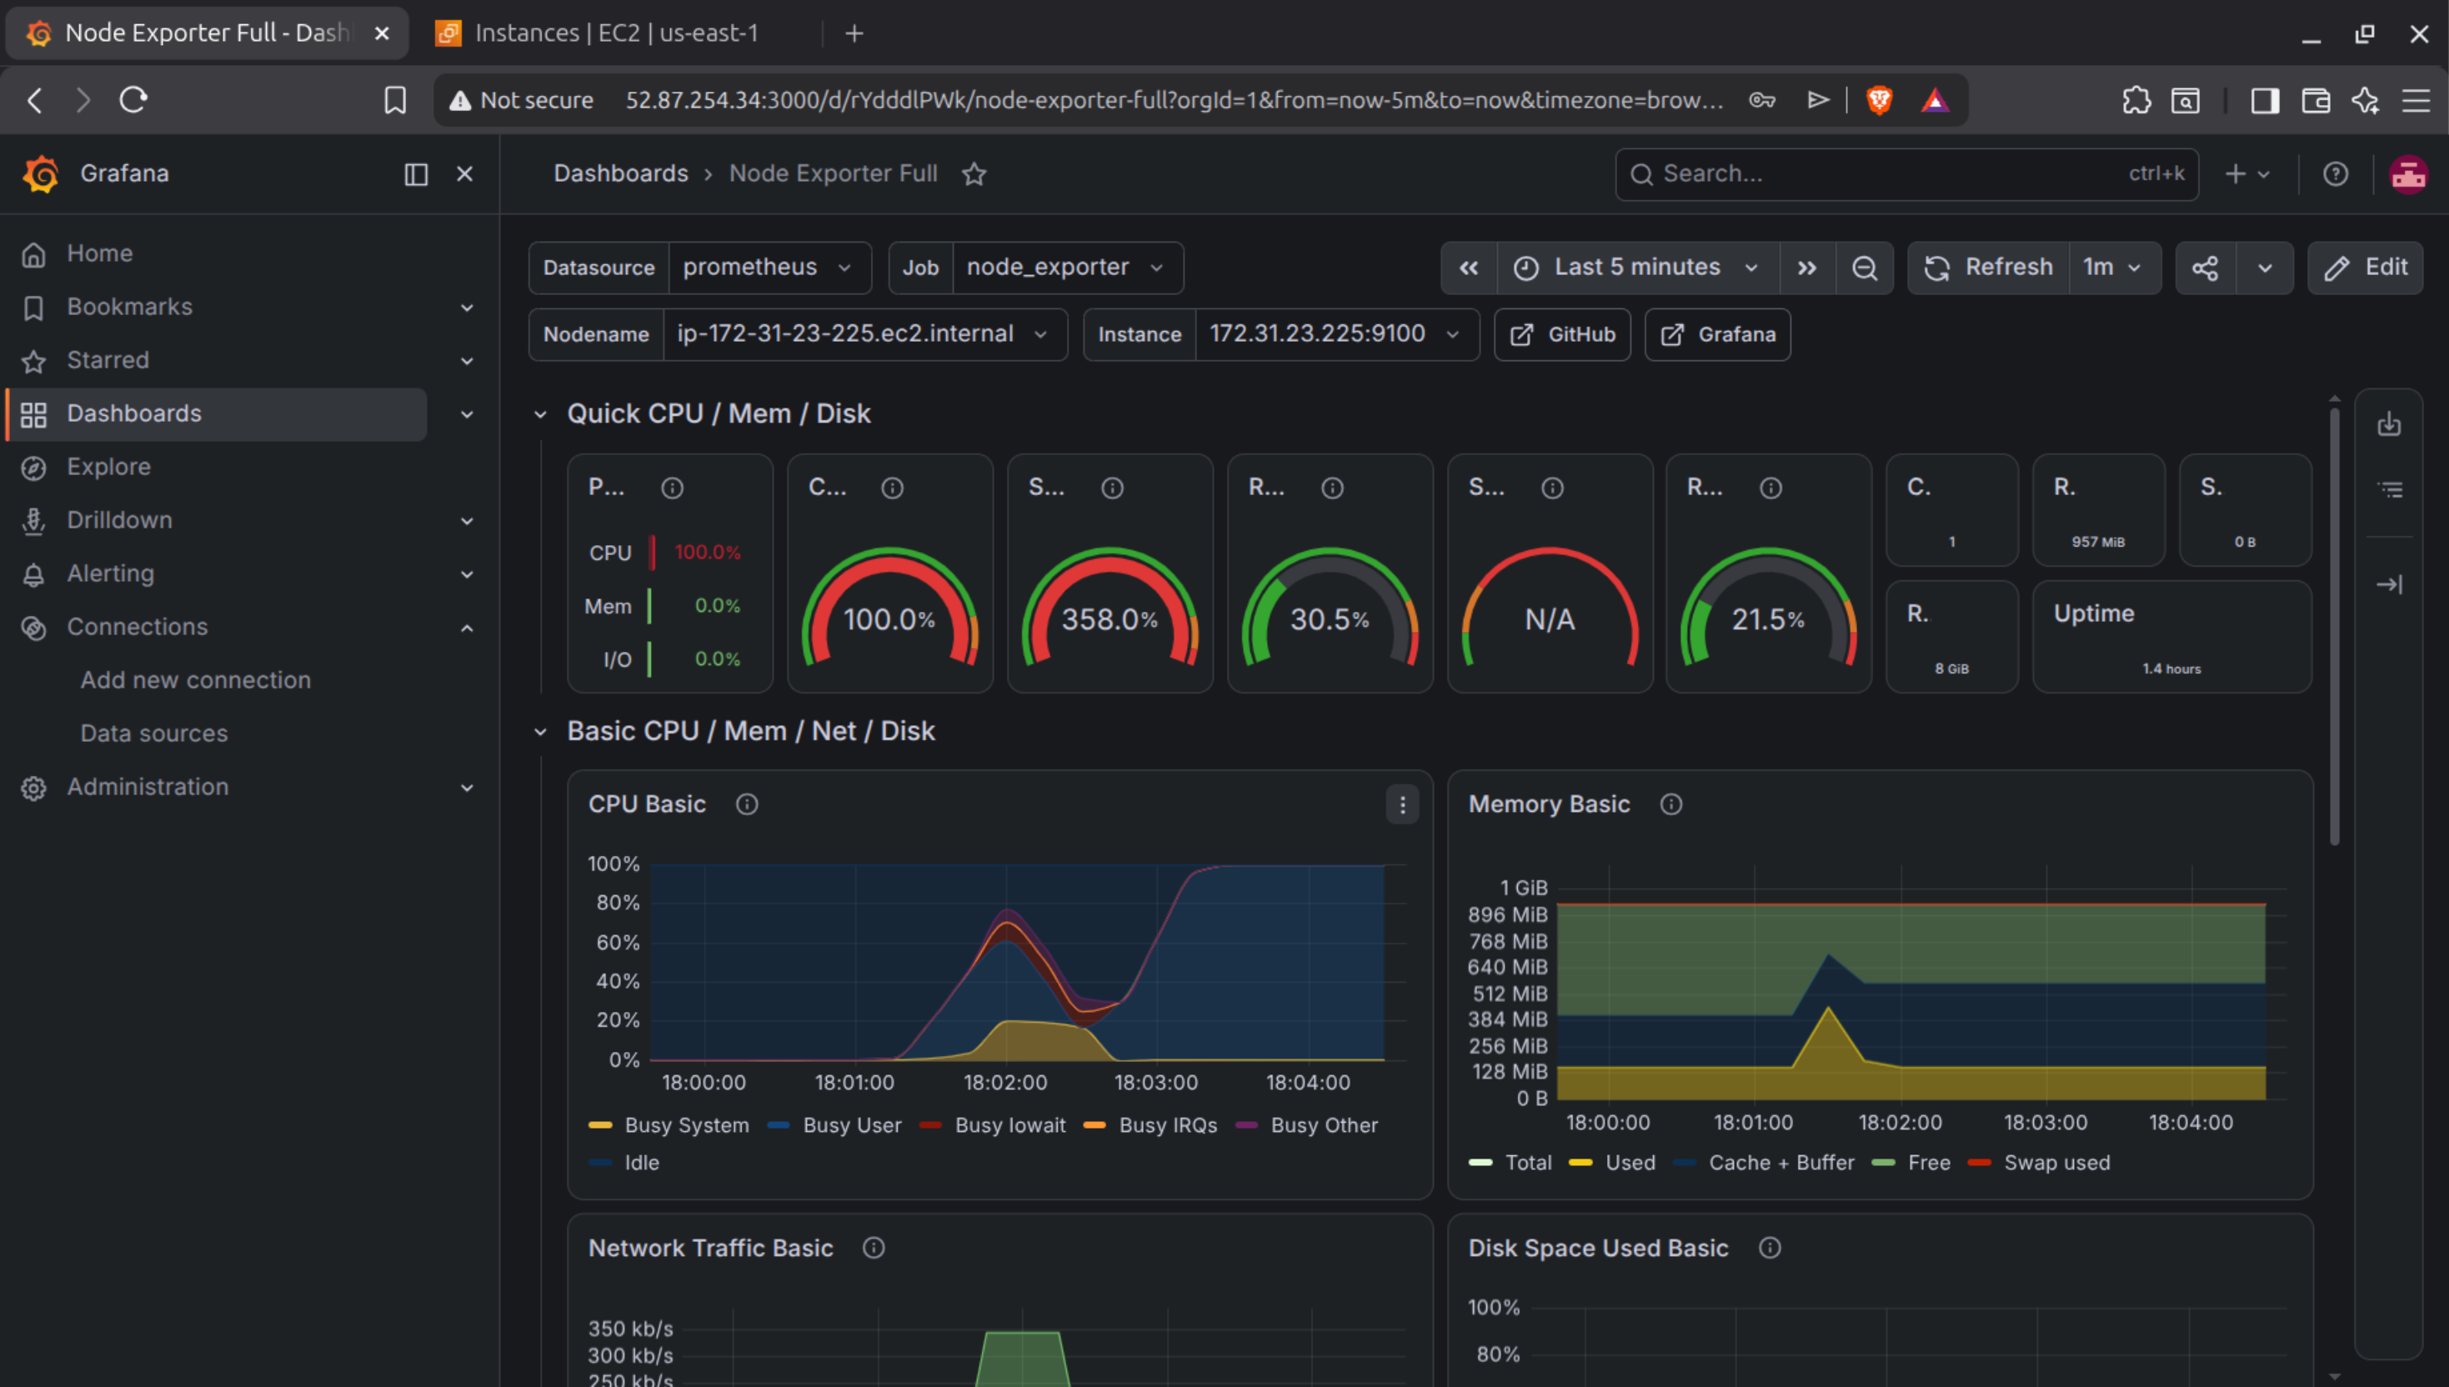Open the plus new-item menu
The image size is (2449, 1387).
(2246, 174)
